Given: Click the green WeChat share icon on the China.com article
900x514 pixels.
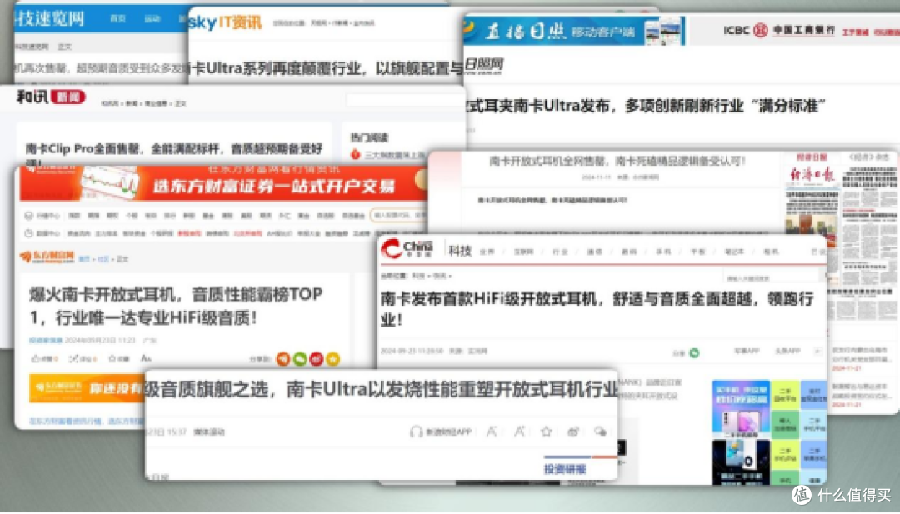Looking at the screenshot, I should point(694,352).
